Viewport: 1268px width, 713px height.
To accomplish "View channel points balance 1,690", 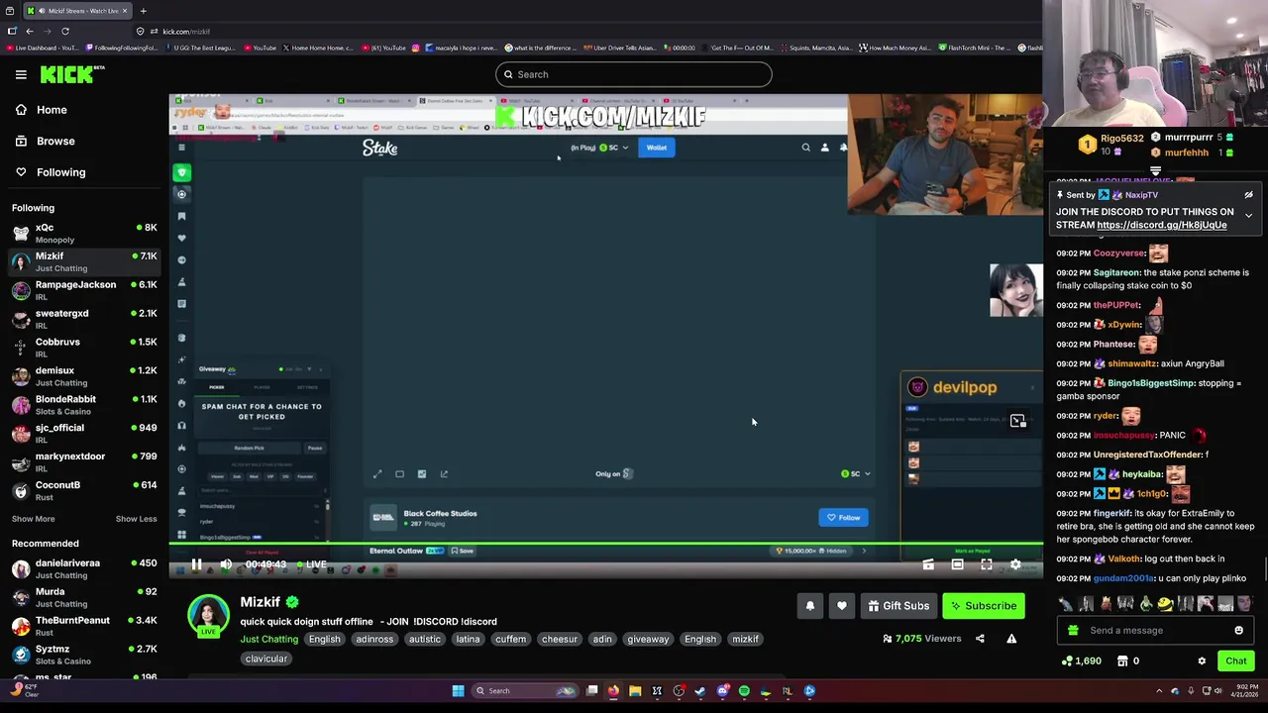I will tap(1082, 662).
